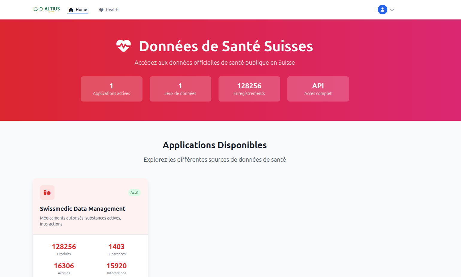The width and height of the screenshot is (461, 277).
Task: Switch to the Home nav tab
Action: click(78, 10)
